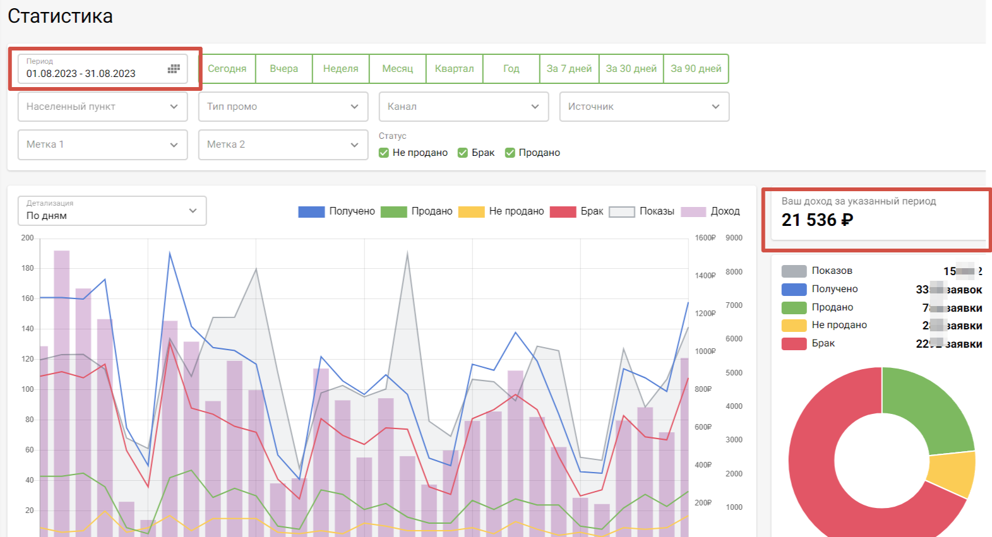The height and width of the screenshot is (537, 992).
Task: Hide the red Брак chart series
Action: click(563, 211)
